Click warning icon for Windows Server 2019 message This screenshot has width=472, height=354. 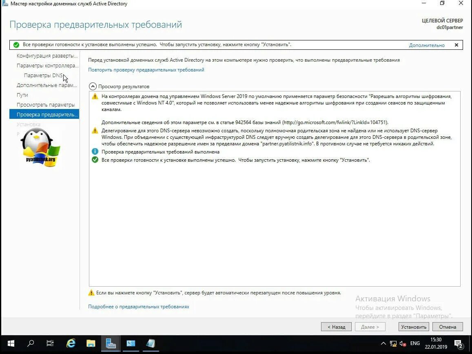pos(95,96)
